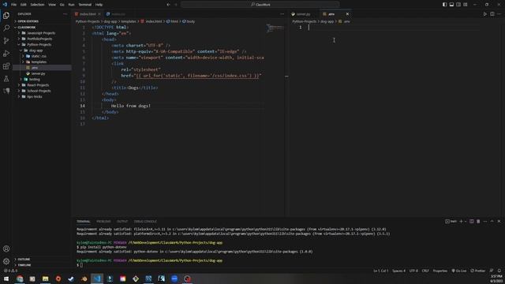This screenshot has width=505, height=284.
Task: Open the Selection menu
Action: pyautogui.click(x=37, y=5)
